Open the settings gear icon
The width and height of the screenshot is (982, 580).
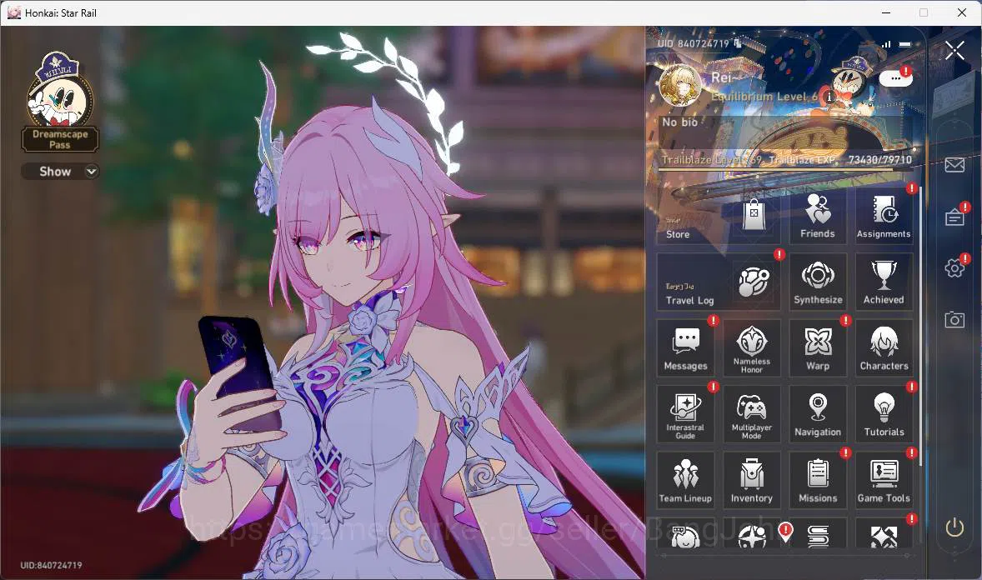coord(954,268)
